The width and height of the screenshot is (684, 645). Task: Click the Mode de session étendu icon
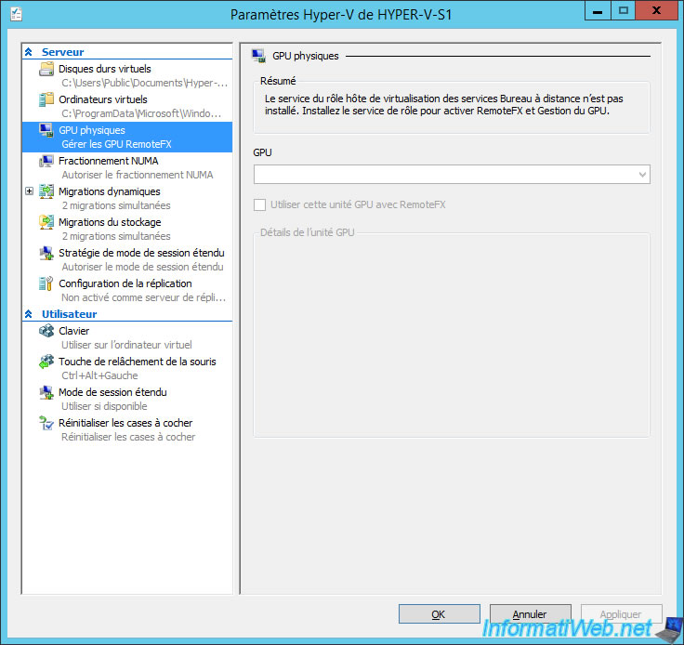point(46,392)
